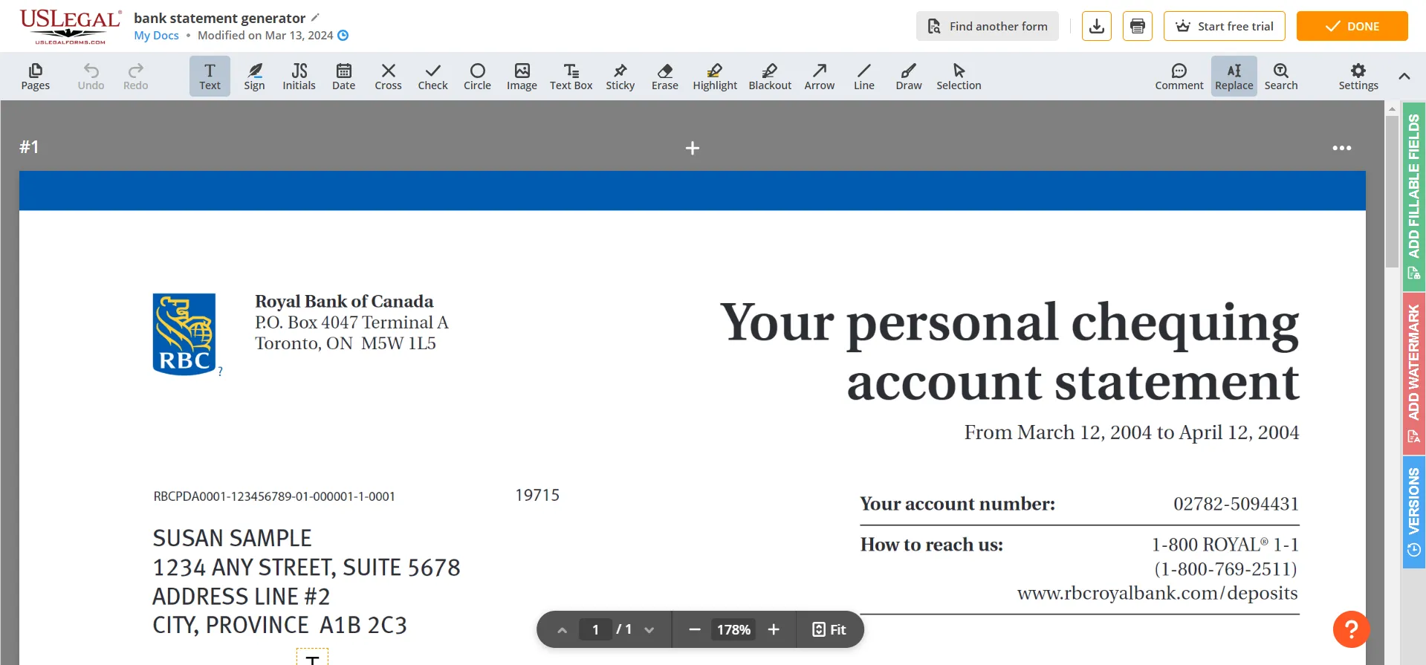The height and width of the screenshot is (665, 1426).
Task: Click the "RBCPDA0001-123456789-01-000001-1-0001" code
Action: pos(274,496)
